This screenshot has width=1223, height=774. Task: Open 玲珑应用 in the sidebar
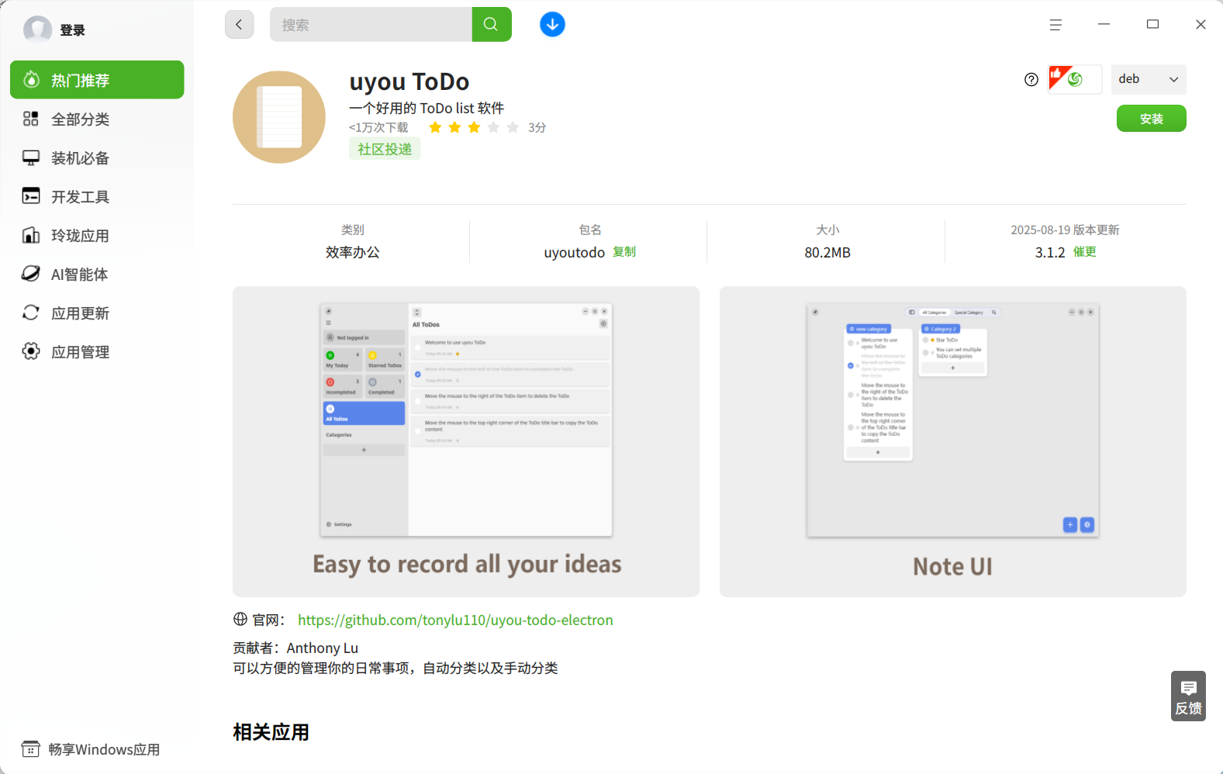coord(97,235)
